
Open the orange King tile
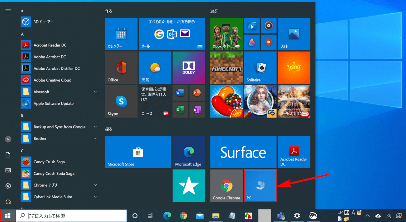(294, 68)
